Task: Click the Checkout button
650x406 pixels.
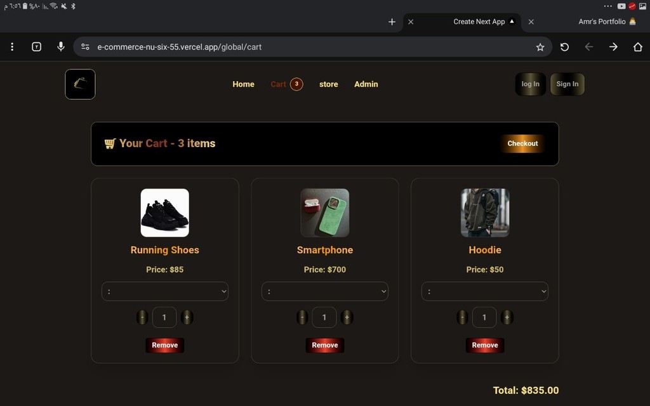Action: (x=522, y=143)
